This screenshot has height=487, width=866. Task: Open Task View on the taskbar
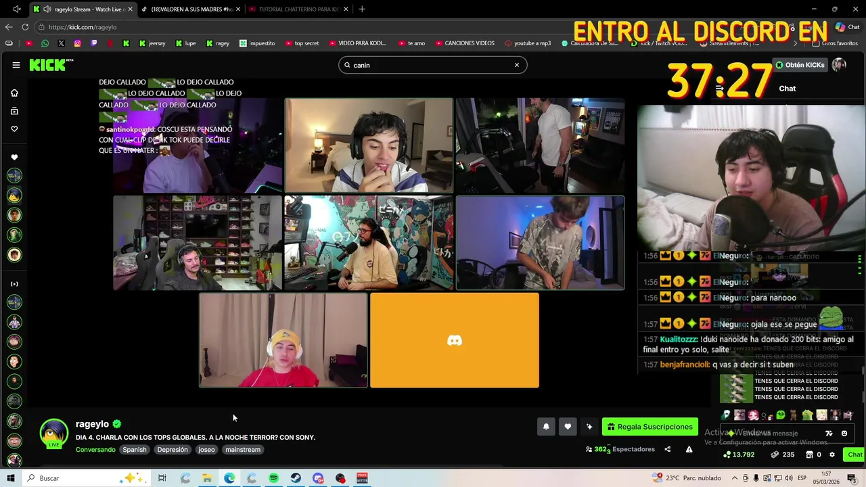tap(162, 478)
